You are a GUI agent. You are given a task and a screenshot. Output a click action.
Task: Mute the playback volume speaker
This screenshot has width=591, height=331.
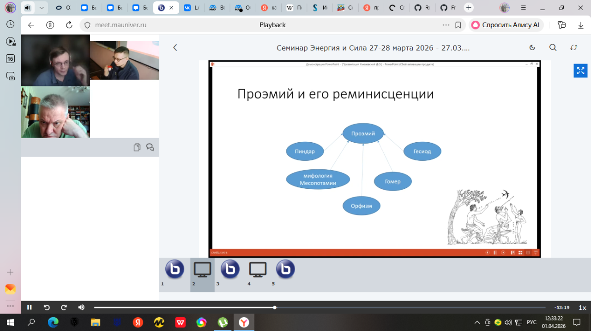(x=81, y=308)
